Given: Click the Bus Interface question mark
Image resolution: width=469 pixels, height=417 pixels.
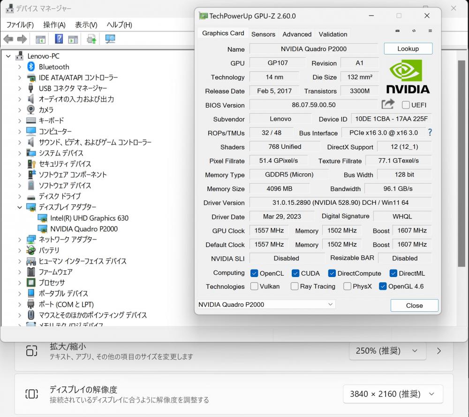Looking at the screenshot, I should [x=430, y=132].
